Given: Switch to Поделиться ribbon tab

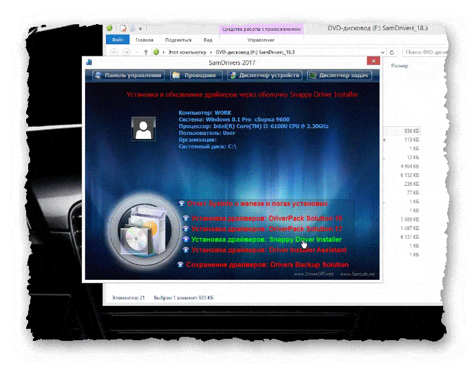Looking at the screenshot, I should [178, 40].
